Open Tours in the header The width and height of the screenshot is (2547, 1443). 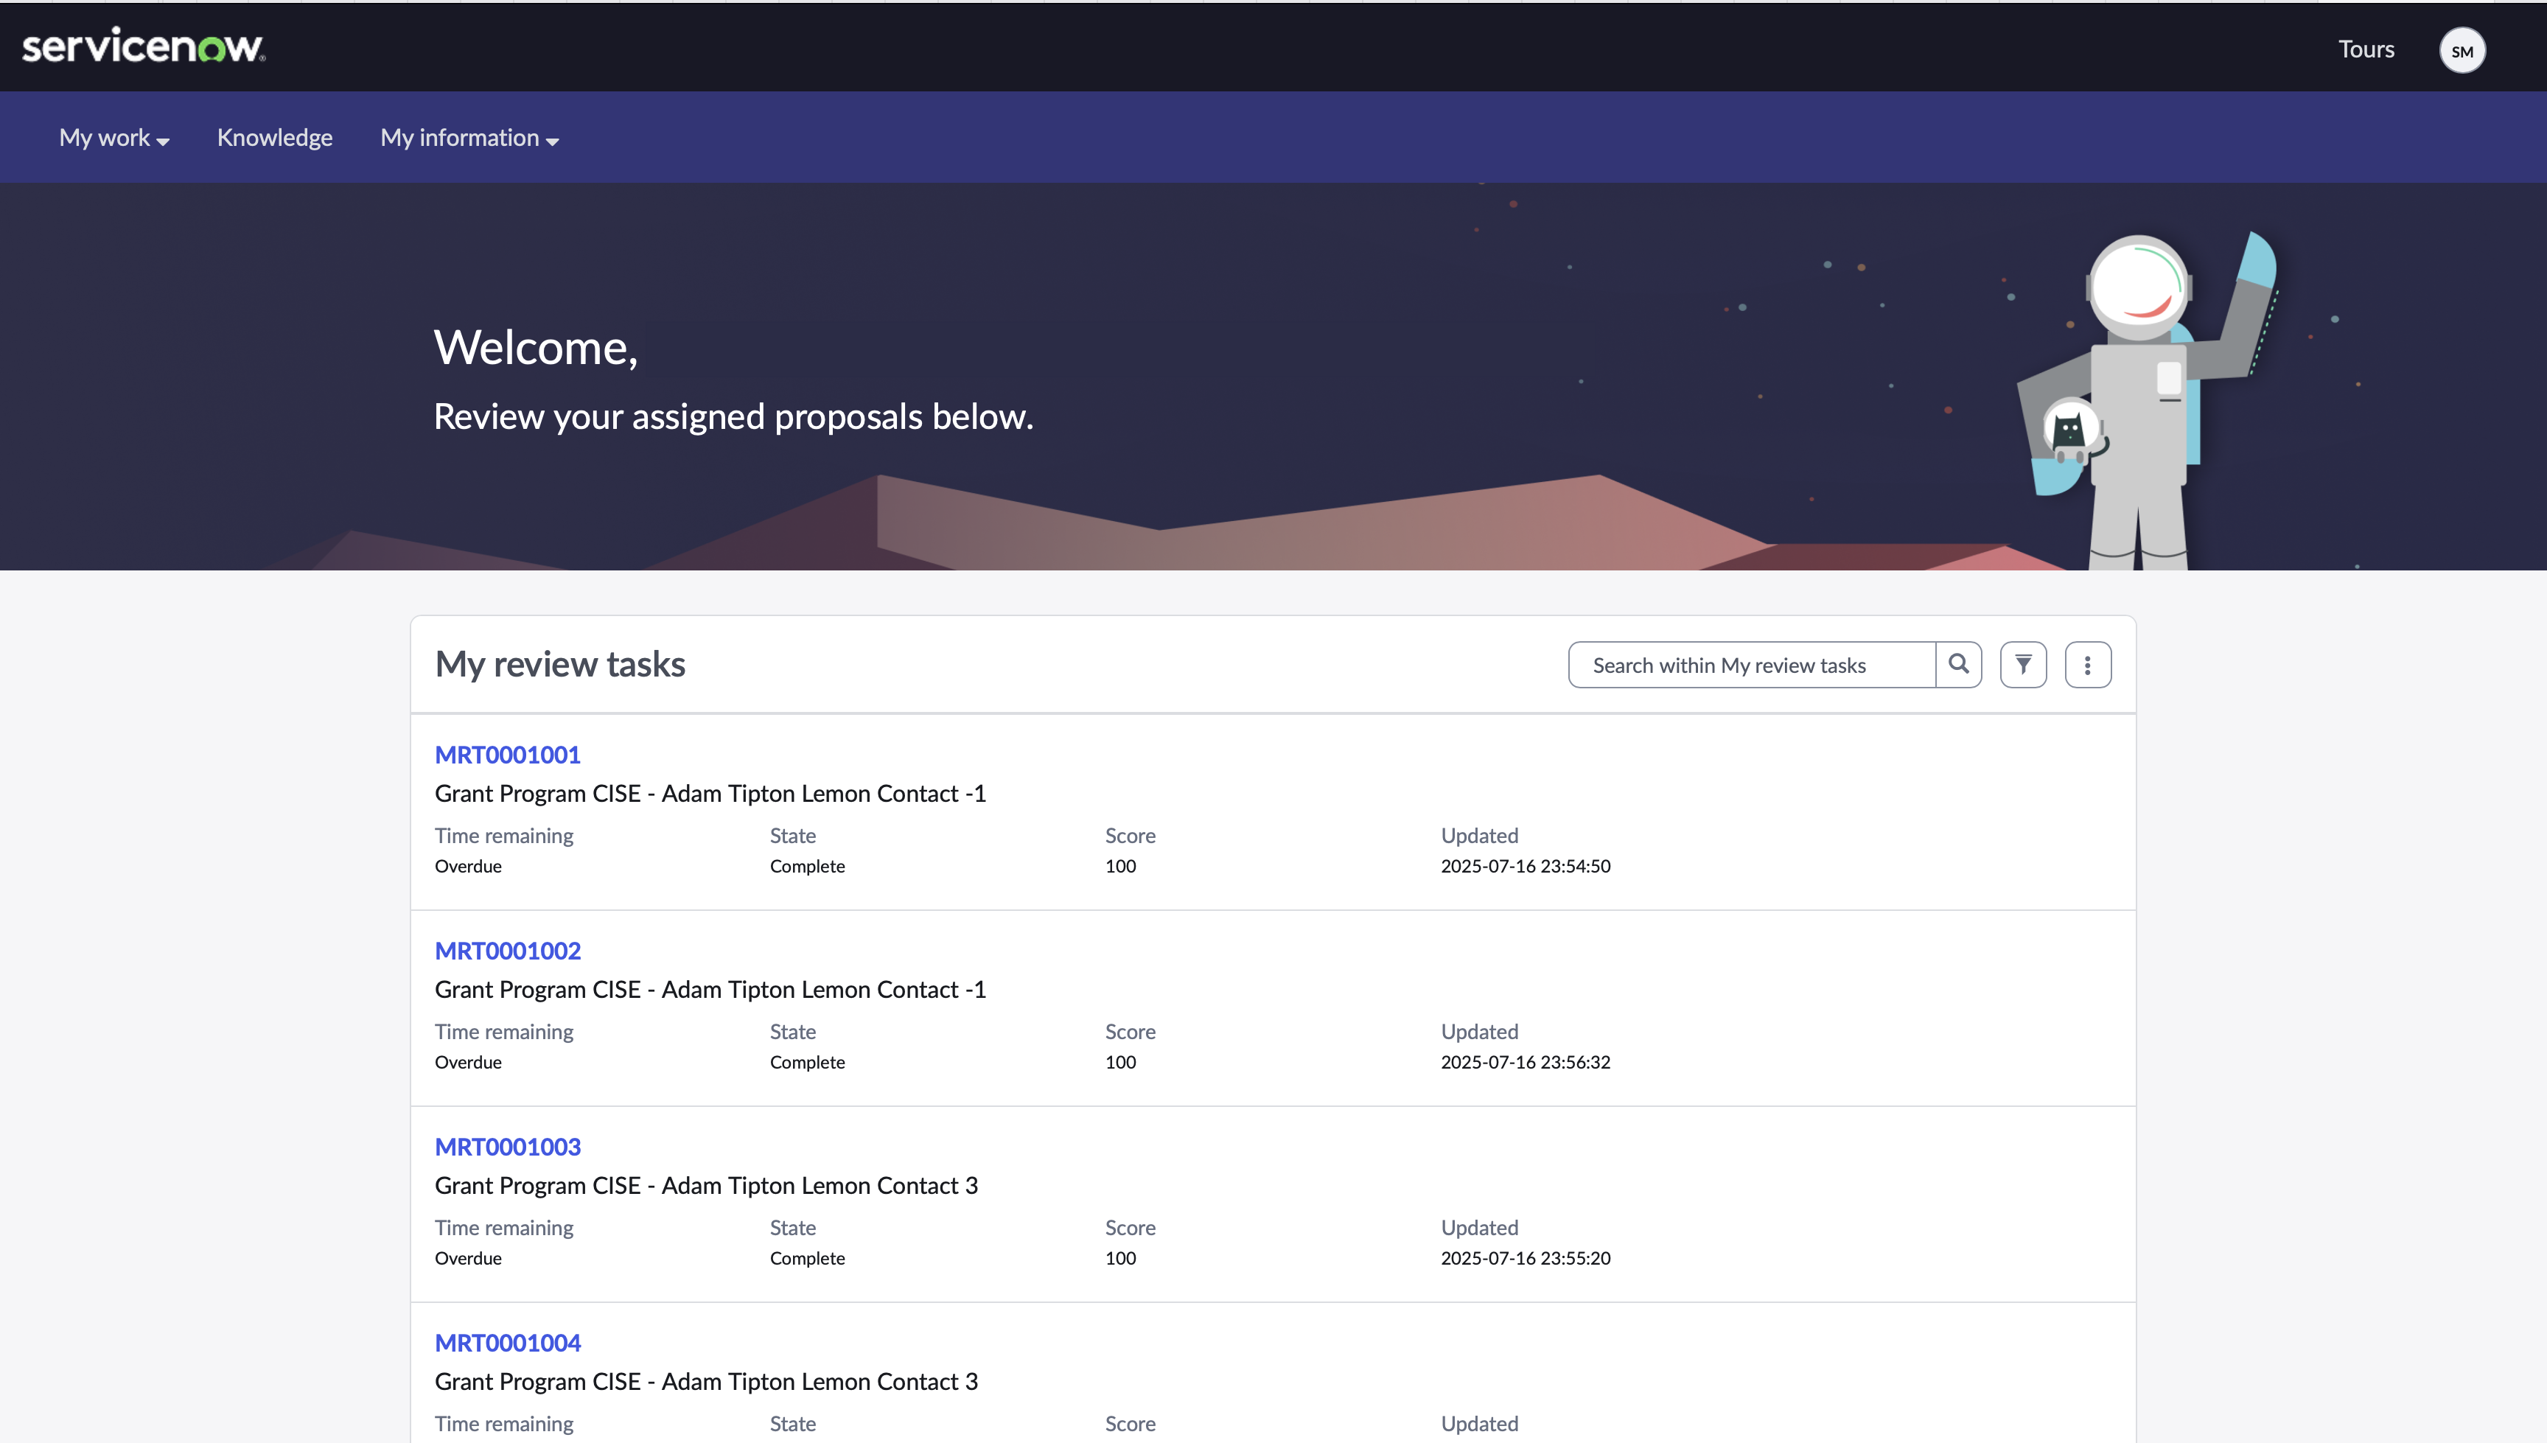(x=2366, y=49)
